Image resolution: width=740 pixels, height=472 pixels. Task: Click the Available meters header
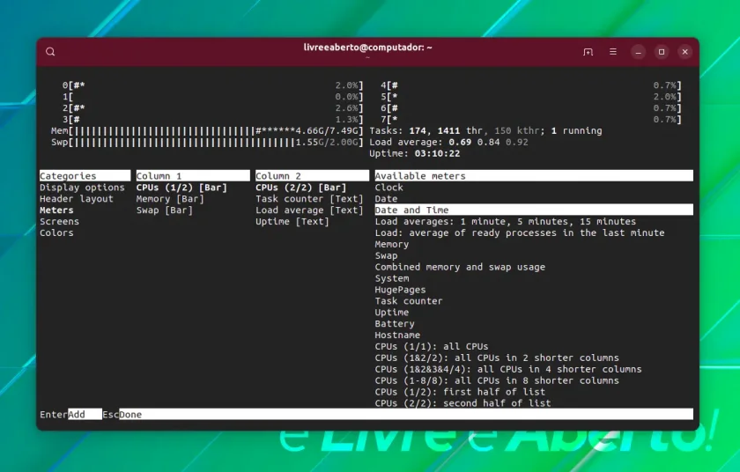click(x=534, y=175)
